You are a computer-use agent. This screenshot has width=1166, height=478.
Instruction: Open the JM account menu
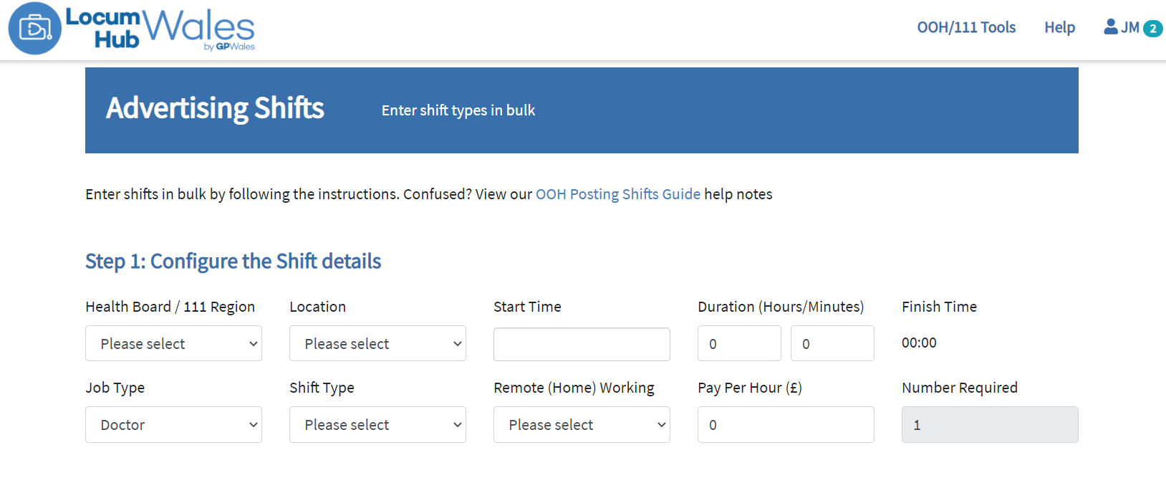1130,27
